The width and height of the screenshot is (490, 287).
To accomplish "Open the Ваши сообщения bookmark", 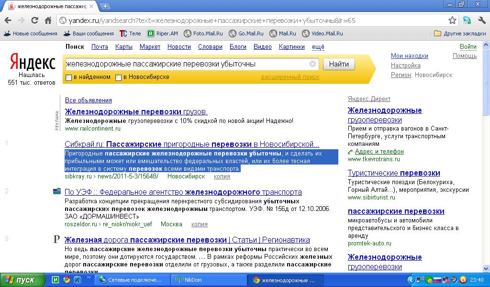I will 89,33.
